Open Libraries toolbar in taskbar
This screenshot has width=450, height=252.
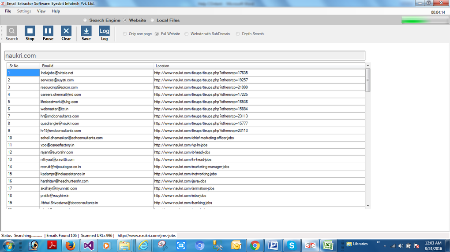357,244
